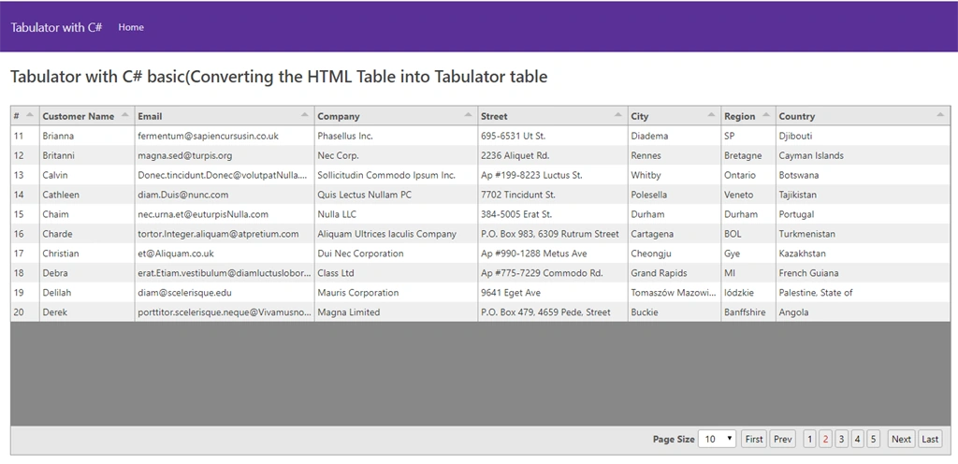Sort the Region column using its arrow
Viewport: 958px width, 464px height.
(766, 115)
